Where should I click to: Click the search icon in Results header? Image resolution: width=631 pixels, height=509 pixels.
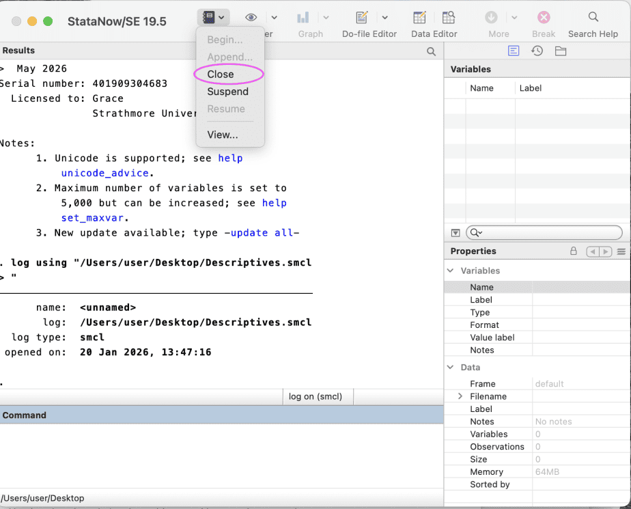[431, 51]
